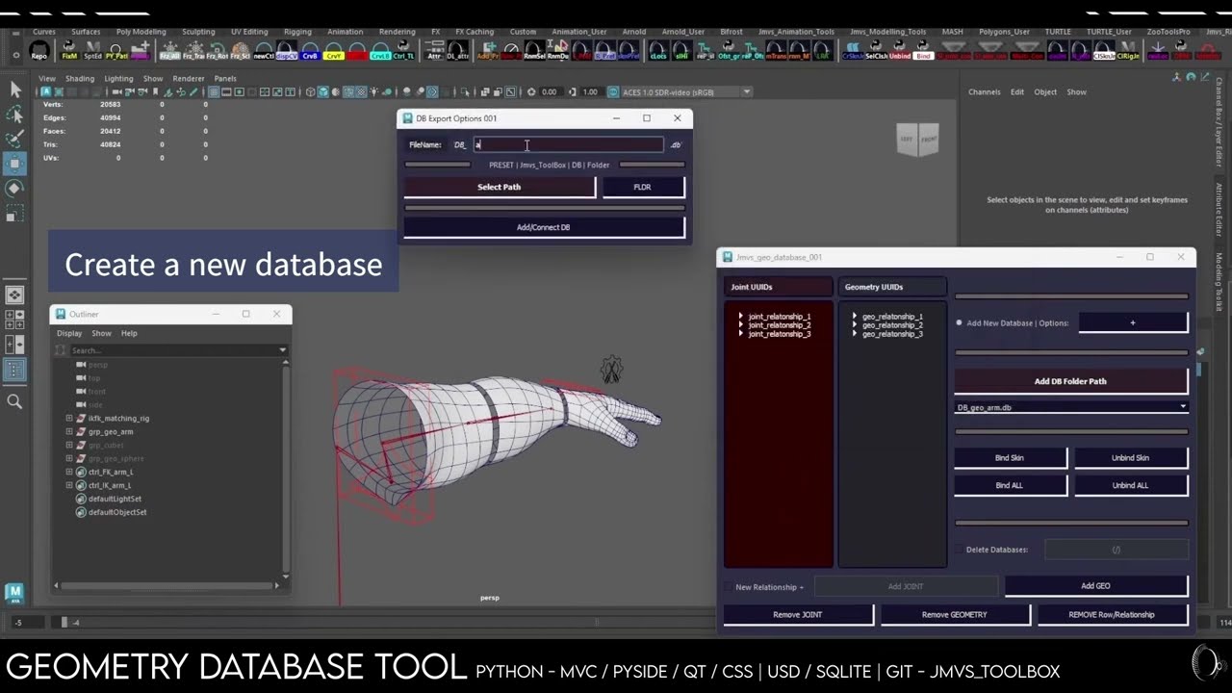Image resolution: width=1232 pixels, height=693 pixels.
Task: Expand ikfk_matching_rig in the Outliner
Action: point(69,419)
